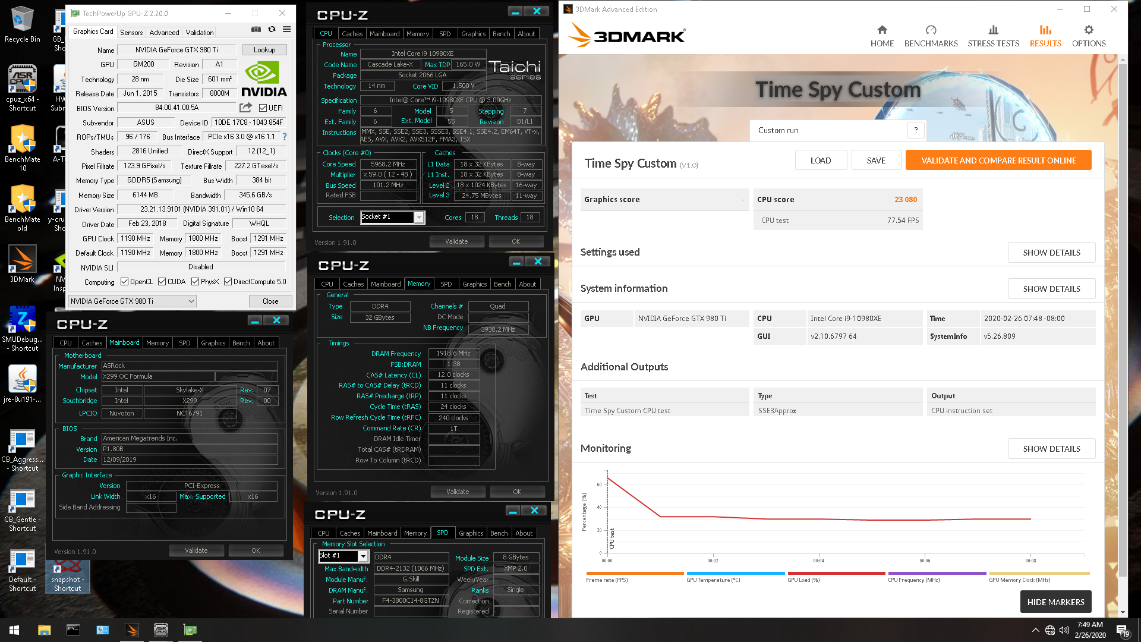This screenshot has height=642, width=1141.
Task: Click the Custom run name field
Action: coord(827,130)
